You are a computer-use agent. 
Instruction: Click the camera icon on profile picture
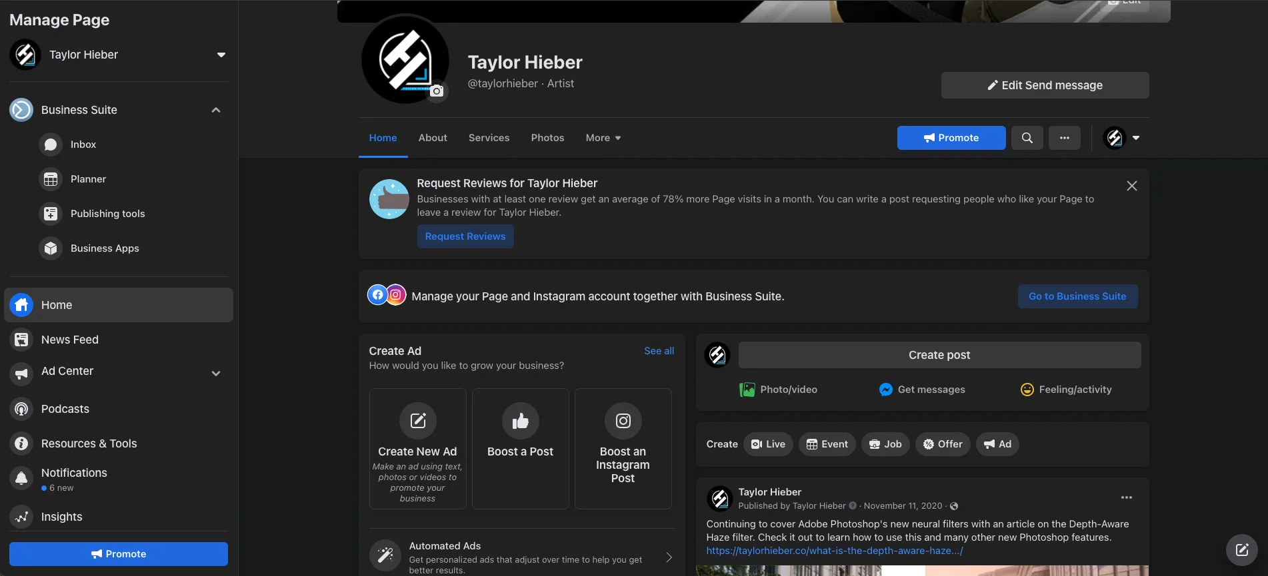tap(437, 91)
